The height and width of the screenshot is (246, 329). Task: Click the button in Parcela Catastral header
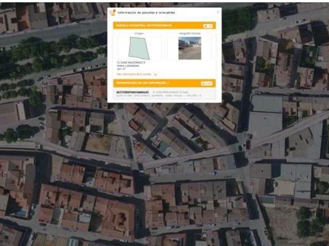tap(208, 26)
